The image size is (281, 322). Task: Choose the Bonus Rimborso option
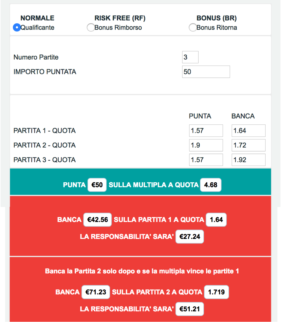[x=91, y=27]
